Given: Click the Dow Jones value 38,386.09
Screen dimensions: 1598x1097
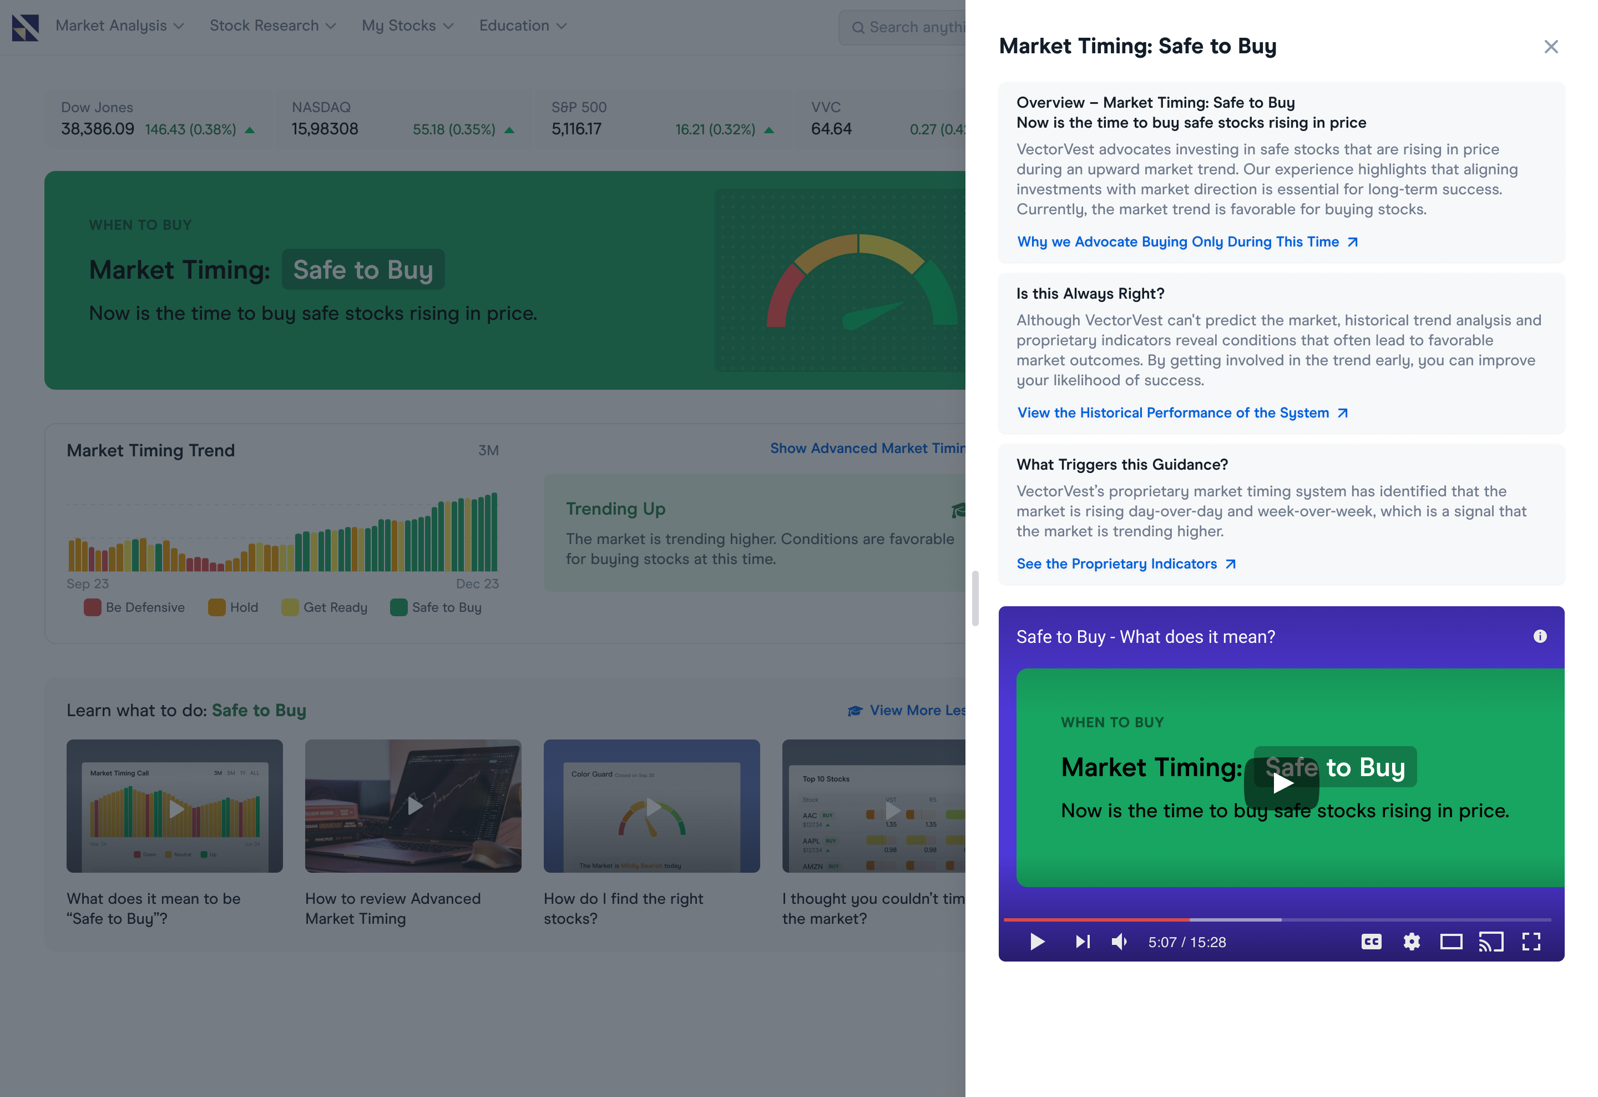Looking at the screenshot, I should pyautogui.click(x=98, y=129).
